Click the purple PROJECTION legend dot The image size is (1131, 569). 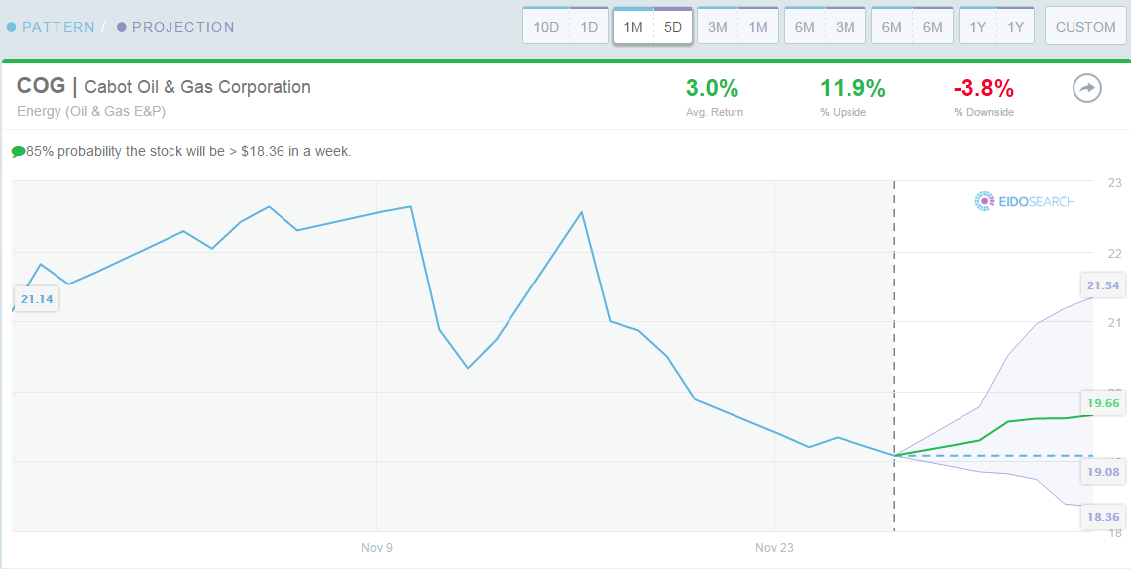[121, 28]
